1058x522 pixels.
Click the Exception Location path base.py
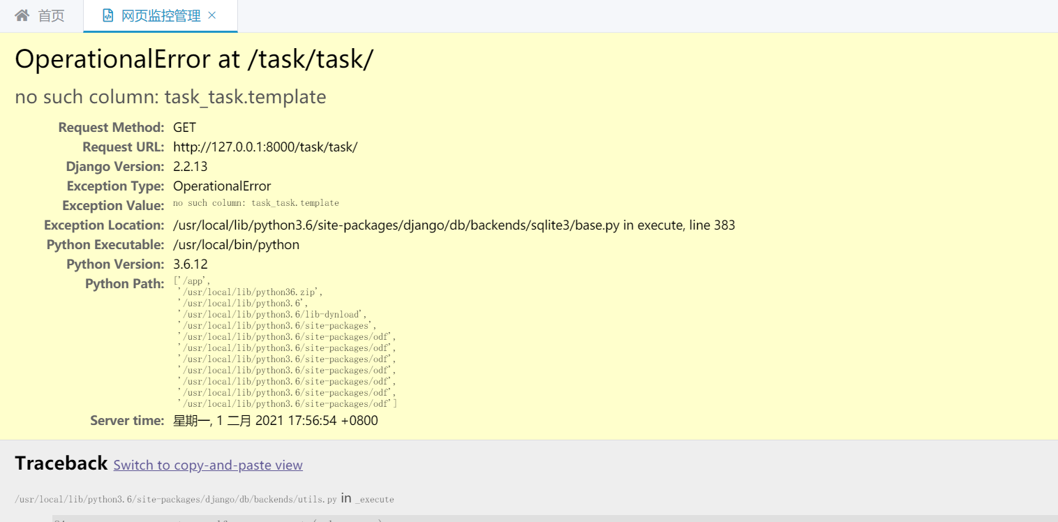tap(454, 225)
